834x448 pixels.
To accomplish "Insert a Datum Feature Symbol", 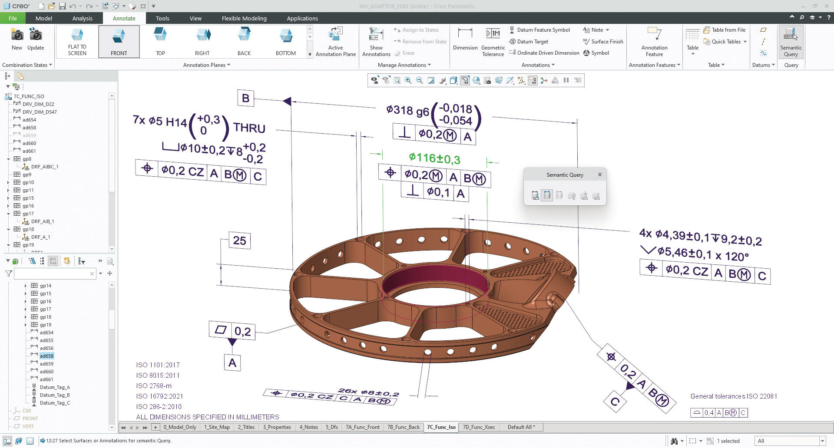I will (540, 30).
